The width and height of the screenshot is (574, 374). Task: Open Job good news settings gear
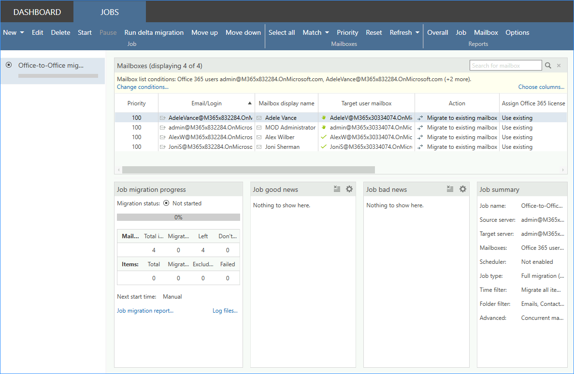349,189
